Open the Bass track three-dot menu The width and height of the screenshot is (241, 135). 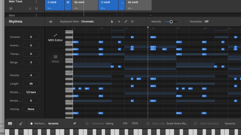click(x=36, y=15)
